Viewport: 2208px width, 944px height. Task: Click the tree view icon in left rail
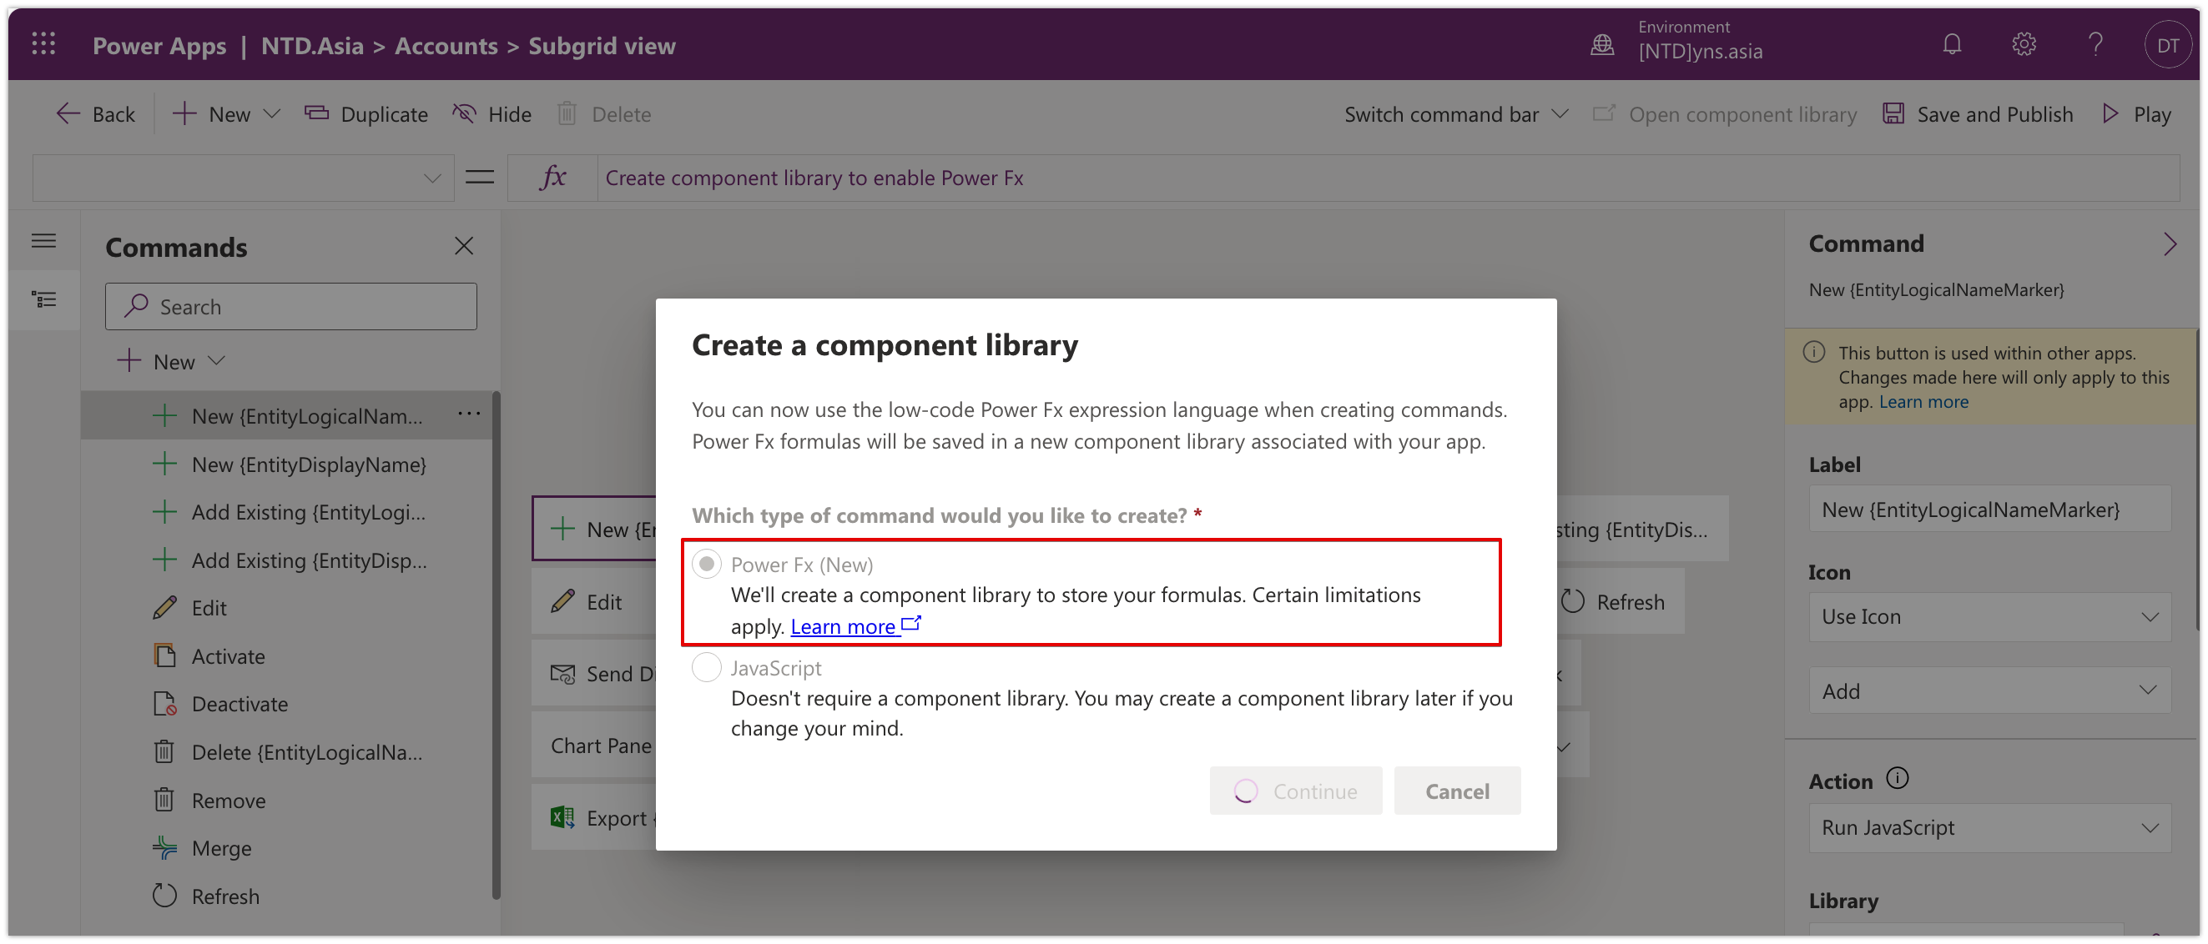(43, 300)
